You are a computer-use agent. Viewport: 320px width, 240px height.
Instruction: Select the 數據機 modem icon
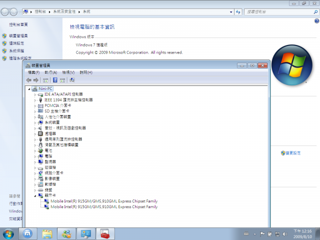coord(40,184)
